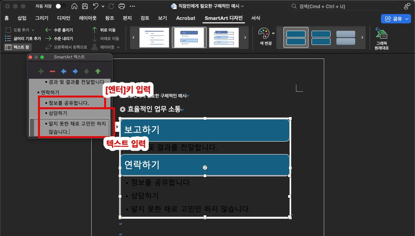415x236 pixels.
Task: Open the 보기 ribbon tab
Action: (162, 18)
